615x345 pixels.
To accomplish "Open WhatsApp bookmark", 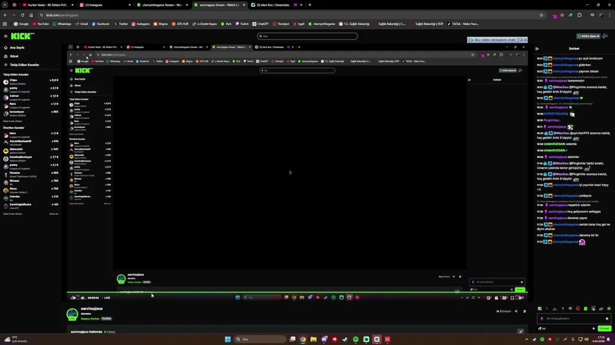I will coord(61,24).
